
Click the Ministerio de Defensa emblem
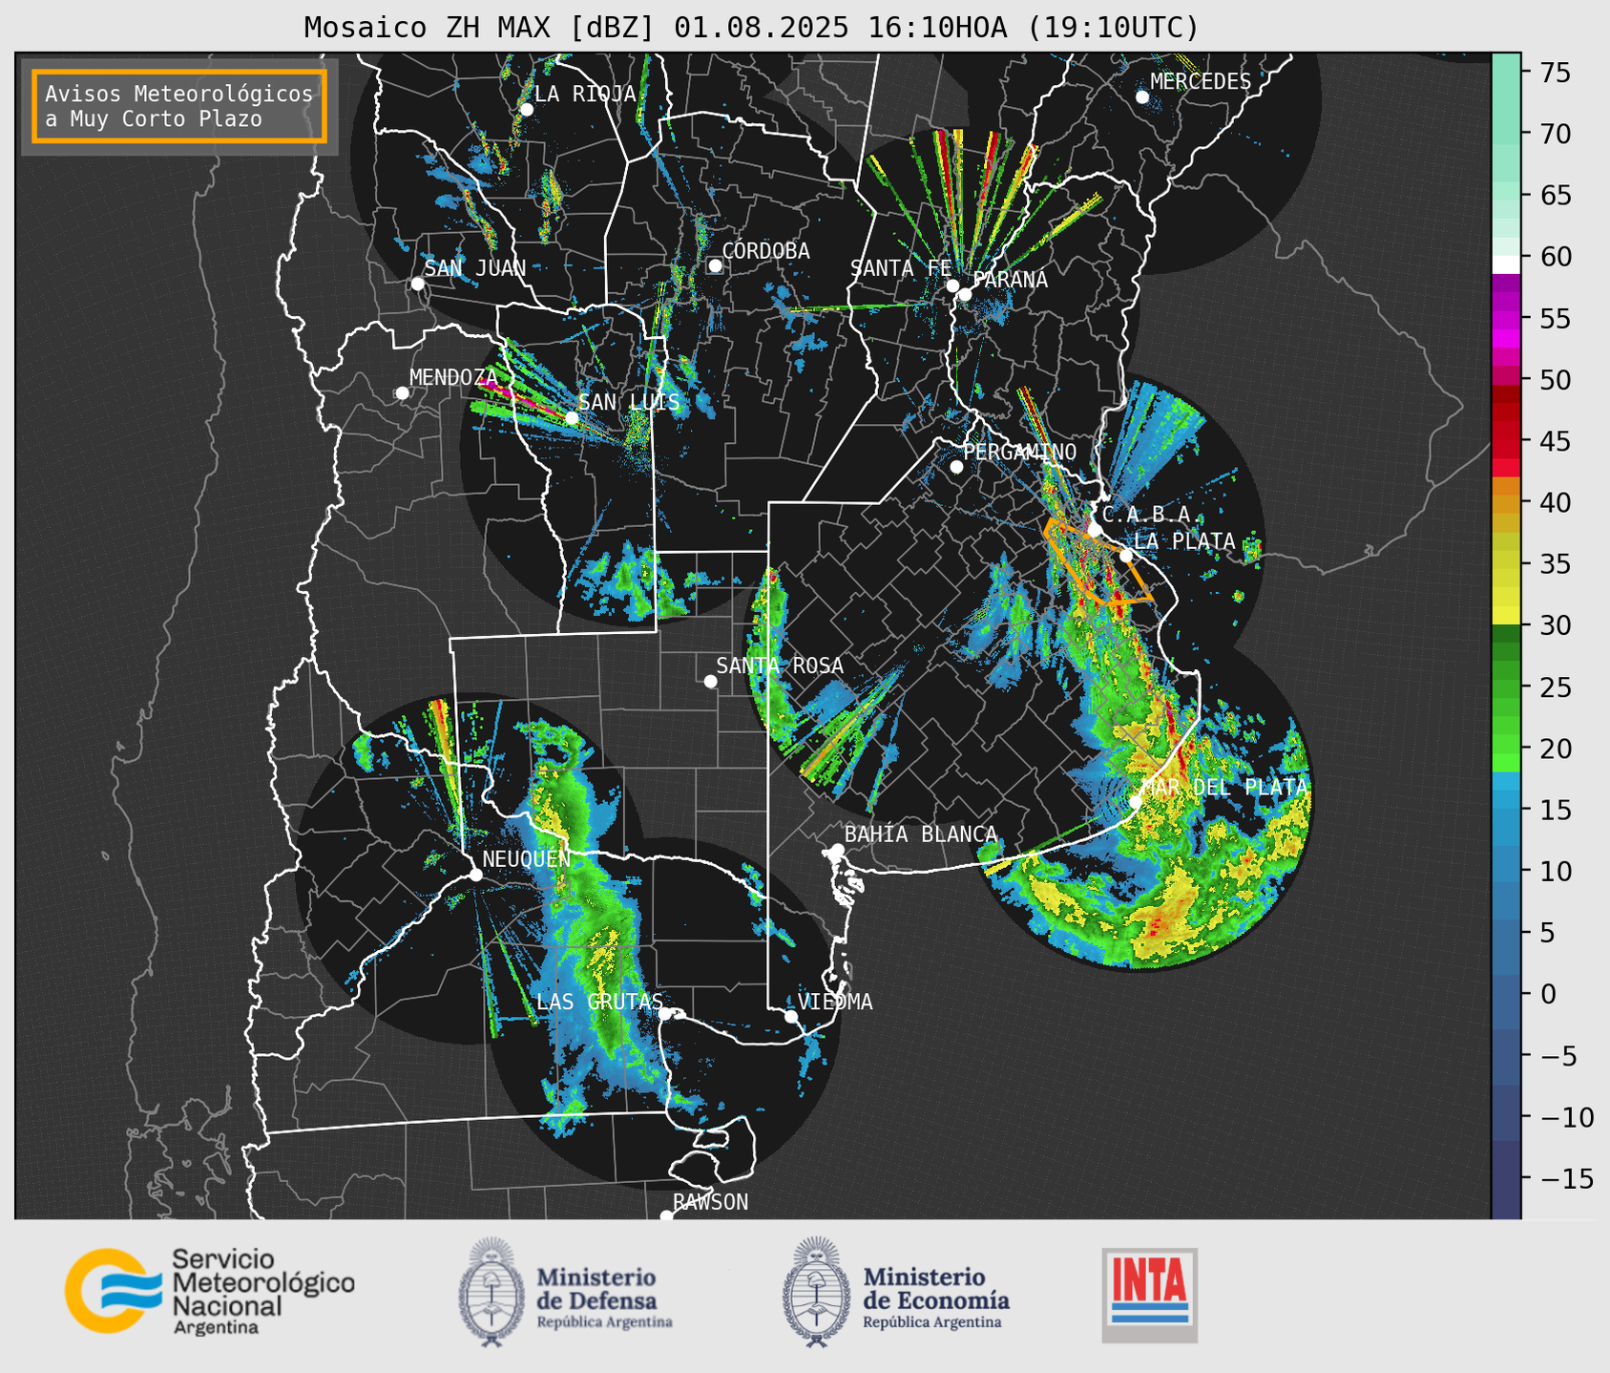pyautogui.click(x=491, y=1293)
